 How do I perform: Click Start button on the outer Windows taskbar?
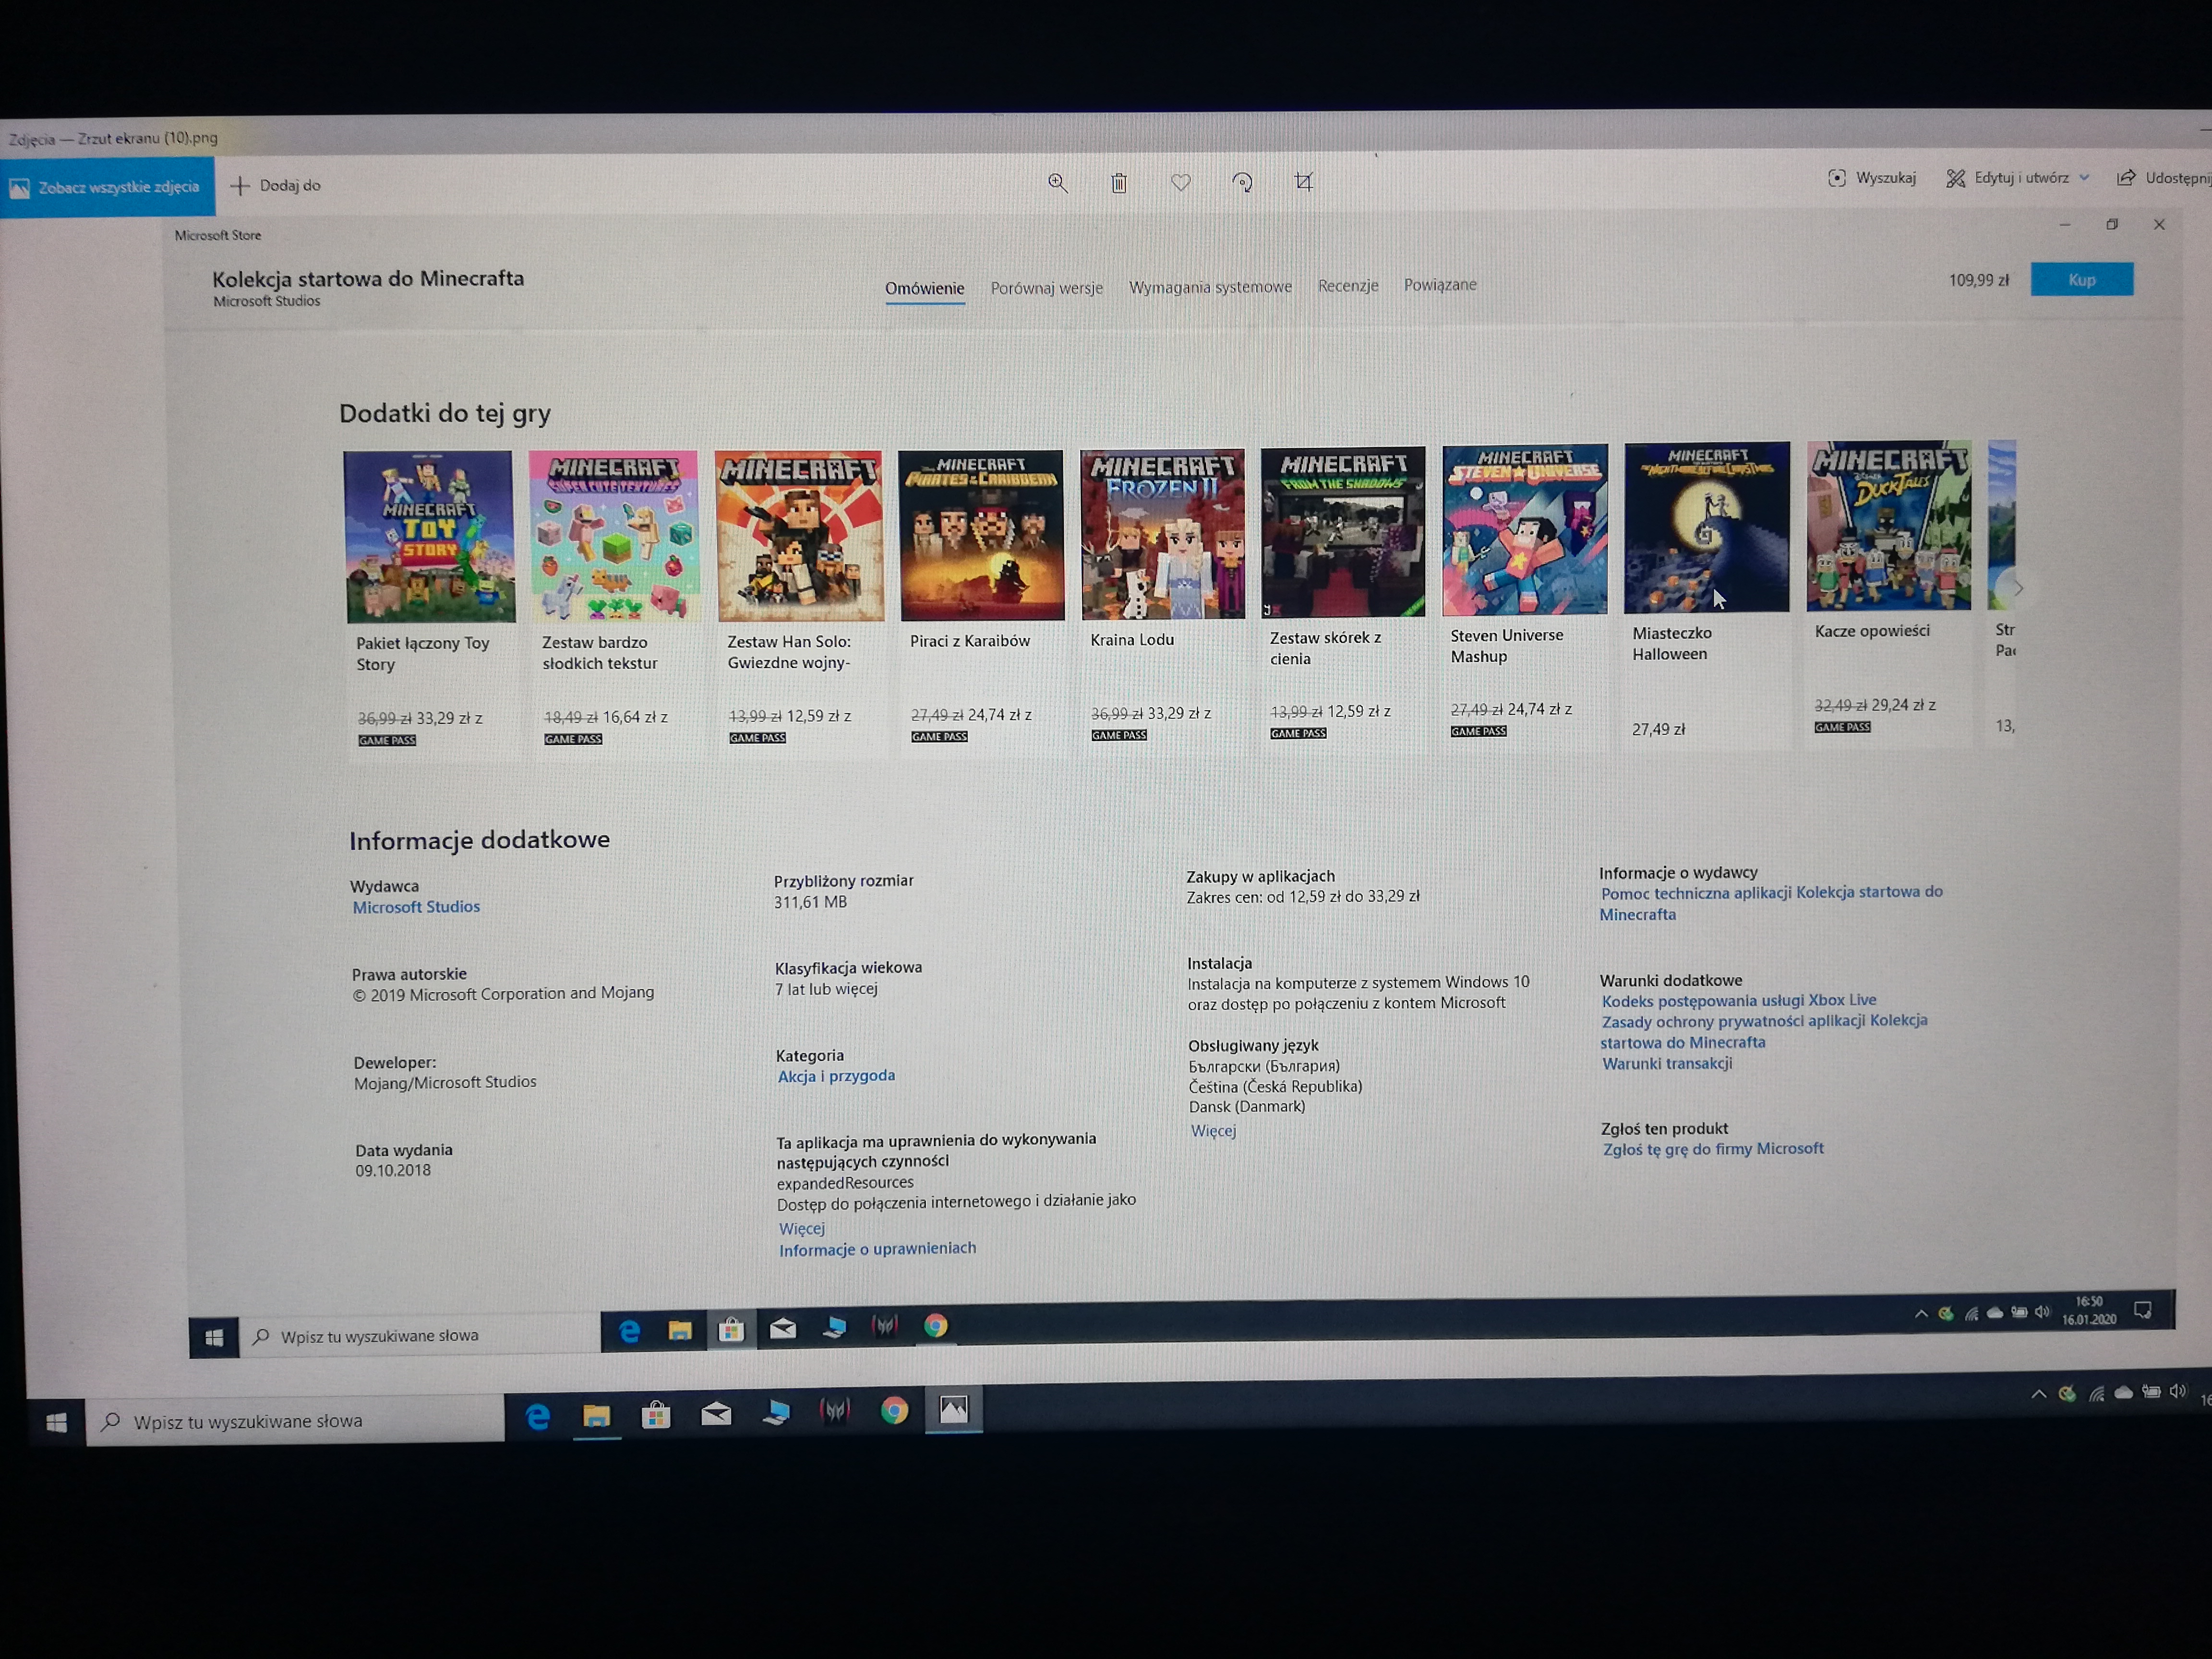(56, 1422)
